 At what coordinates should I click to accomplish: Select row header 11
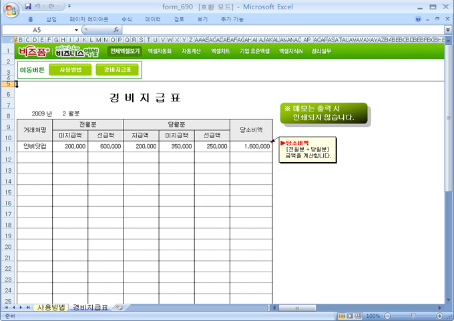tap(8, 149)
